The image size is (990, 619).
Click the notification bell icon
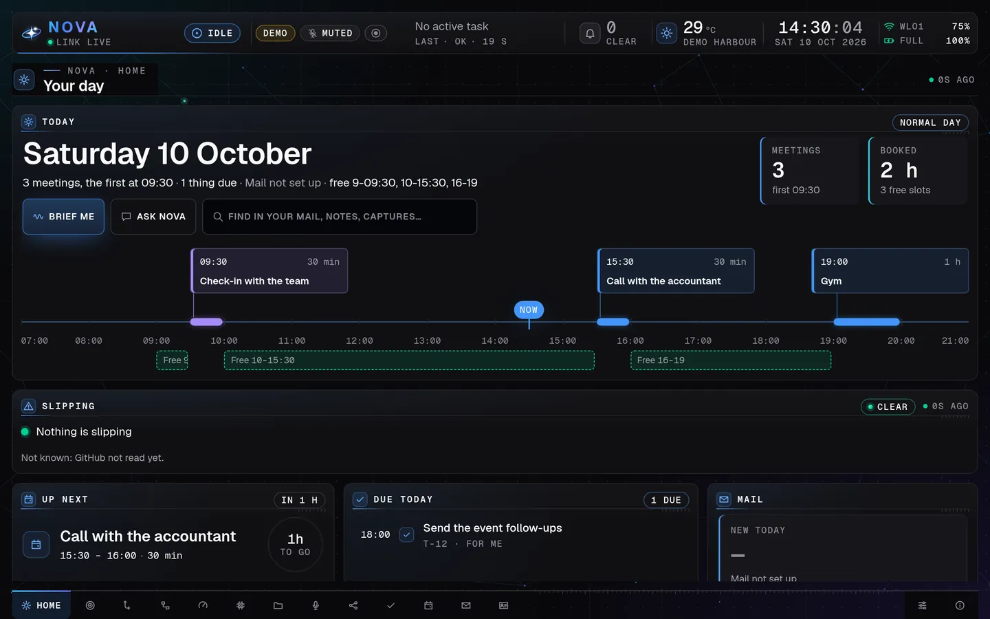(590, 33)
